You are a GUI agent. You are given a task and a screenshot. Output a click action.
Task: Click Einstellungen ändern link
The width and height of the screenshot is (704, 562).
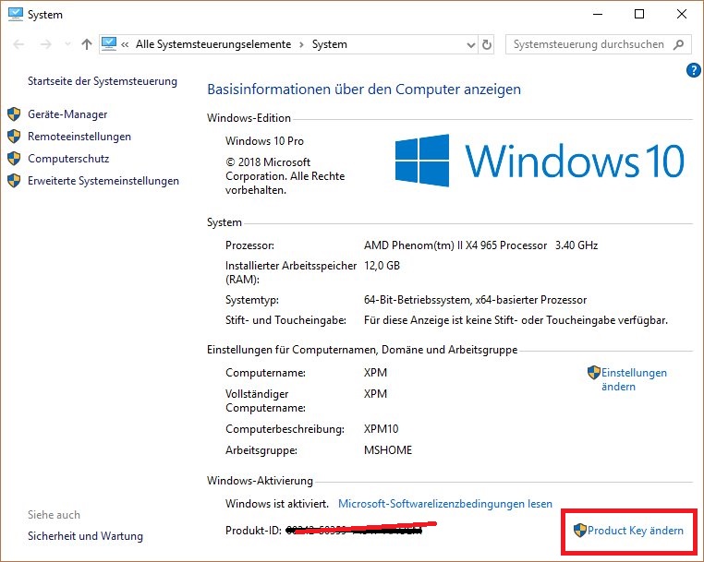[x=634, y=379]
